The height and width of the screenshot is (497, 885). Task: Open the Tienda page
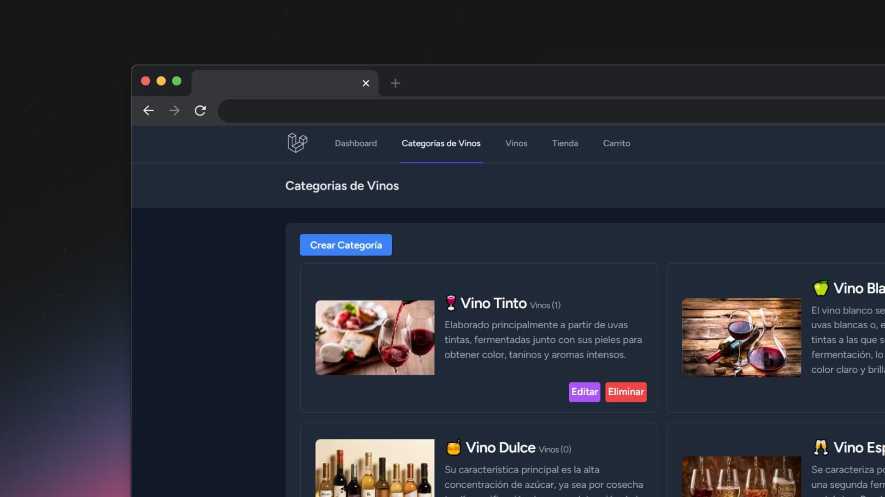(565, 143)
